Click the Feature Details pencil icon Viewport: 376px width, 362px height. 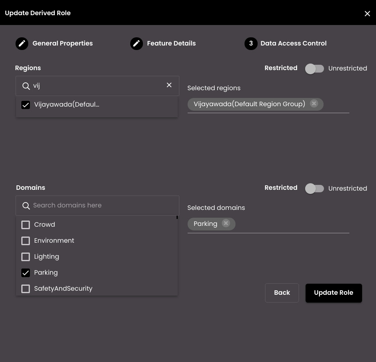[x=136, y=43]
